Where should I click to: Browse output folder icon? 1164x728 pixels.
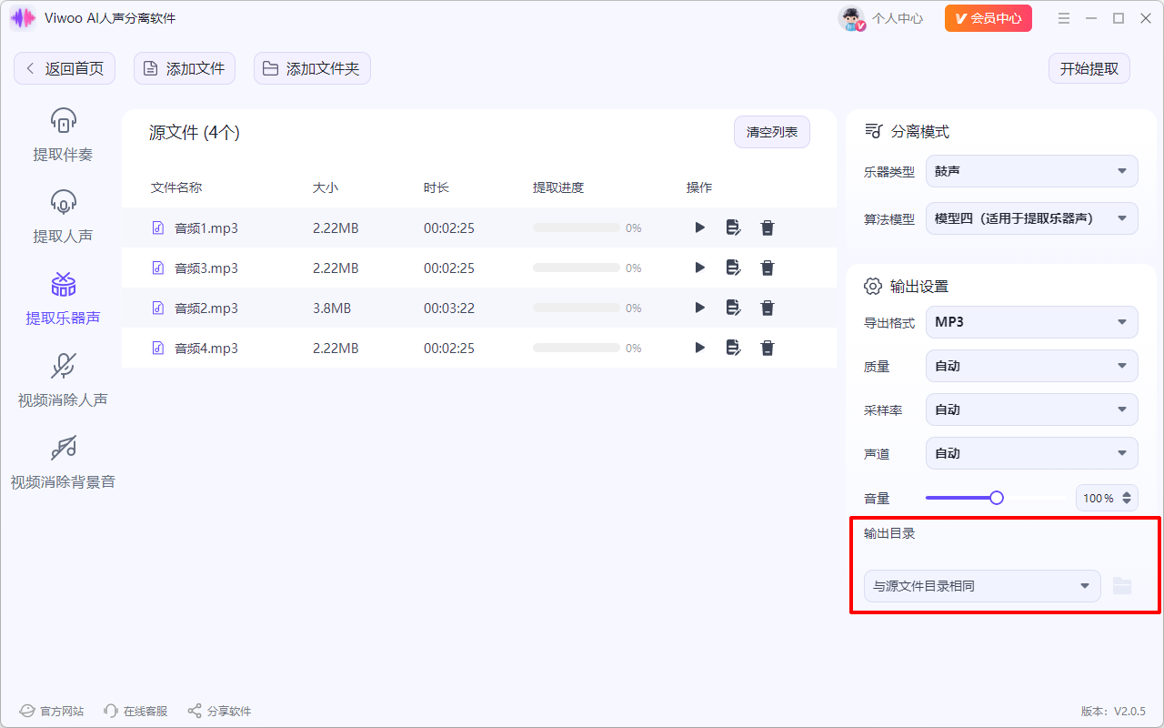1122,586
